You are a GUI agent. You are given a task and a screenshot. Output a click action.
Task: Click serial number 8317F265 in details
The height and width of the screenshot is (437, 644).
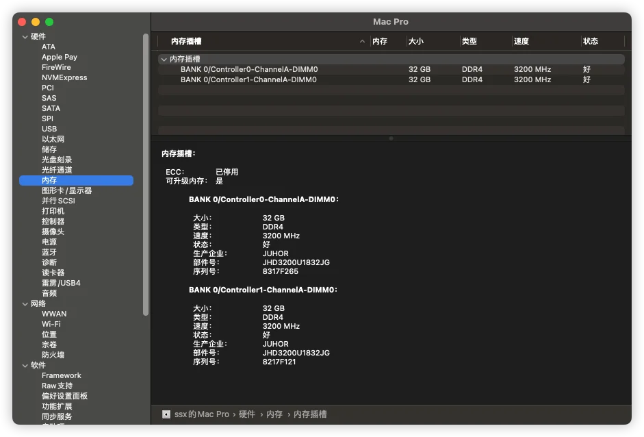281,271
